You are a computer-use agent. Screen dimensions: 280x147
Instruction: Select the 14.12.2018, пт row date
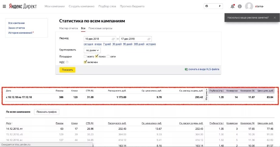(x=14, y=129)
